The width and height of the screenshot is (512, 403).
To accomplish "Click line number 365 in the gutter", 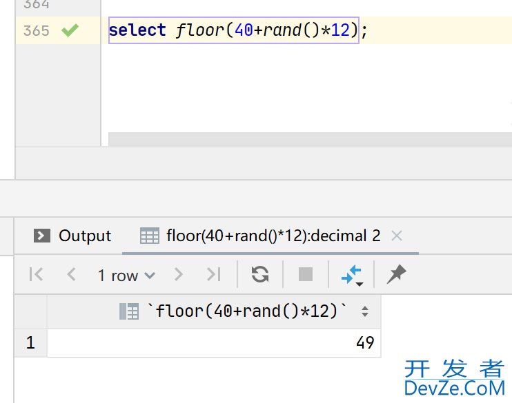I will (x=37, y=30).
